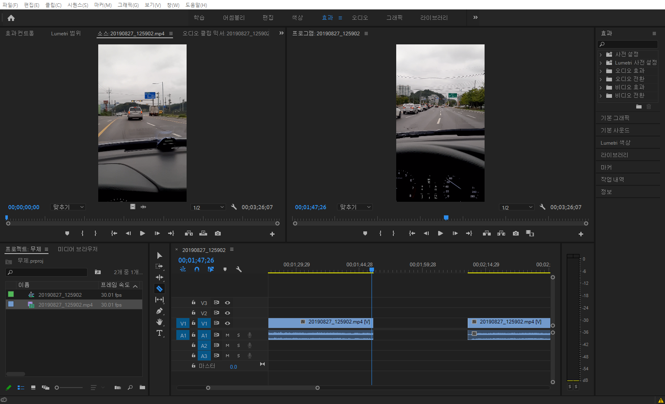This screenshot has height=404, width=665.
Task: Toggle the lock on track V2
Action: pyautogui.click(x=194, y=313)
